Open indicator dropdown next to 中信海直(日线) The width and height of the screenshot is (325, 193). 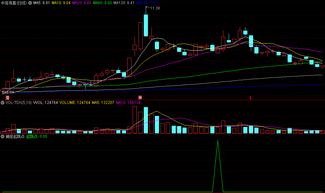(30, 3)
